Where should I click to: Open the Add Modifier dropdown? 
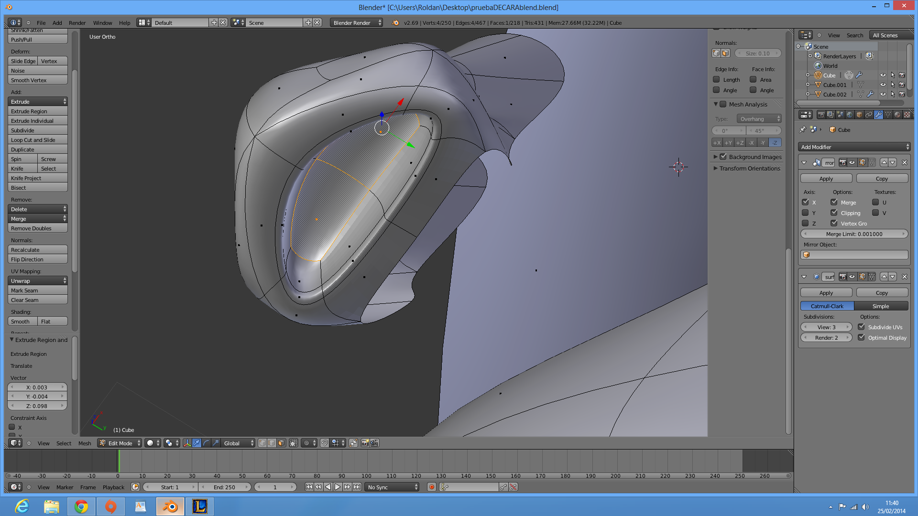[x=854, y=147]
